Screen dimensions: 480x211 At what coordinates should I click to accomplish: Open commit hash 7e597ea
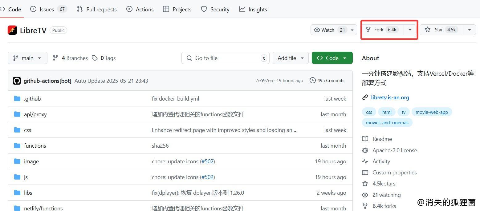pyautogui.click(x=264, y=81)
